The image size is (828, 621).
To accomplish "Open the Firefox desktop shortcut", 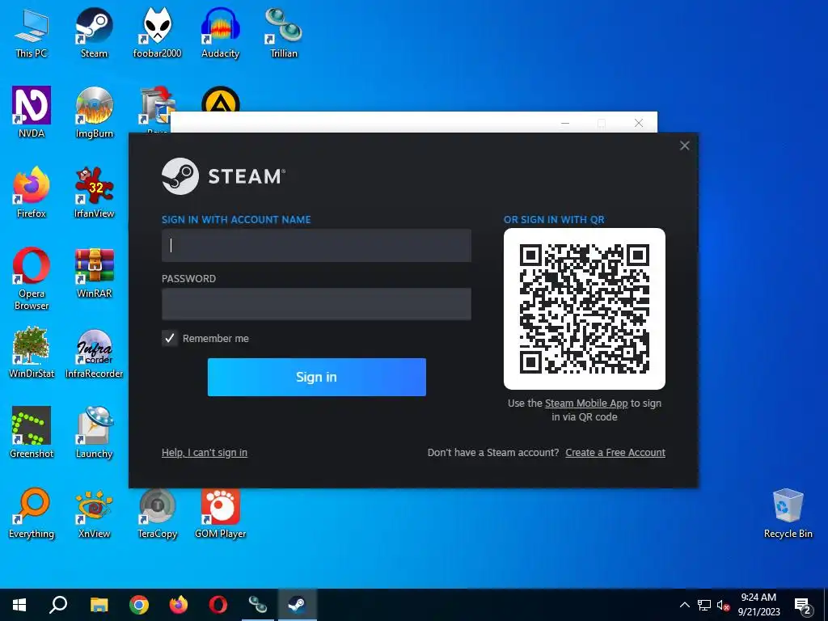I will point(32,192).
